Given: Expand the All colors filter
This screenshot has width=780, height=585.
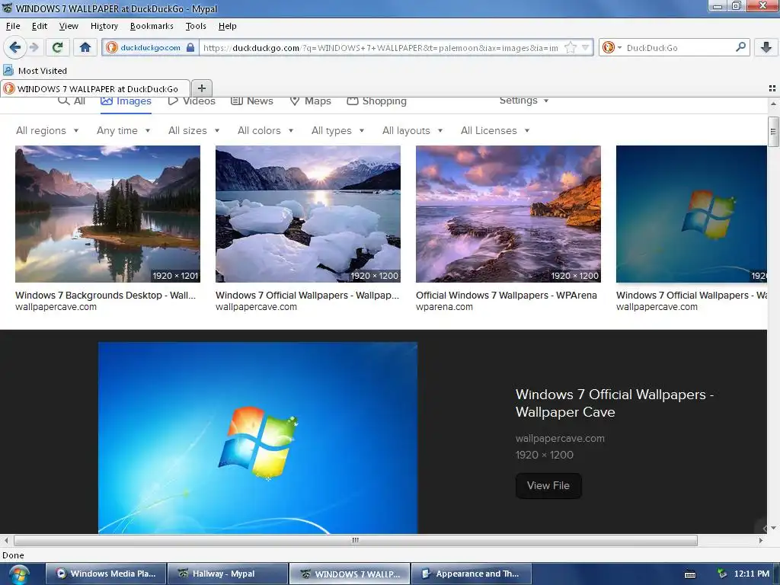Looking at the screenshot, I should 265,131.
